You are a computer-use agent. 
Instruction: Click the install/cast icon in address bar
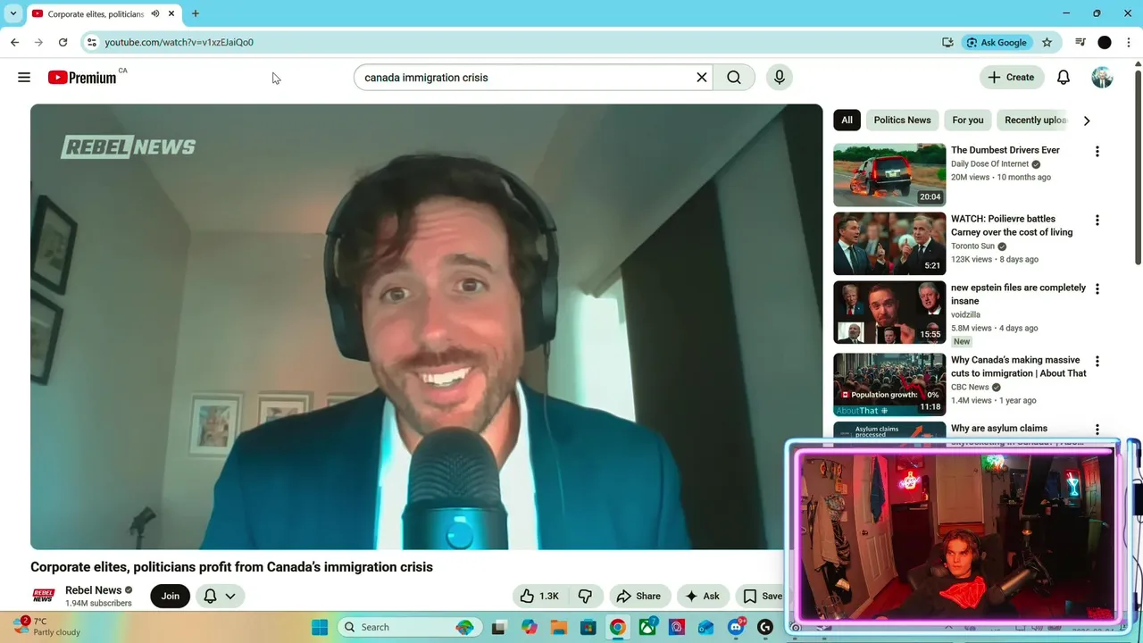(947, 42)
